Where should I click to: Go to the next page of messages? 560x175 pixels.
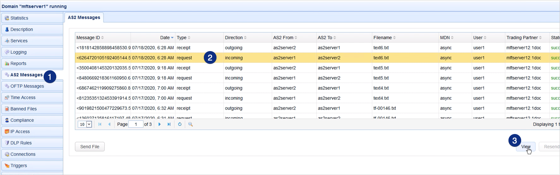click(160, 124)
